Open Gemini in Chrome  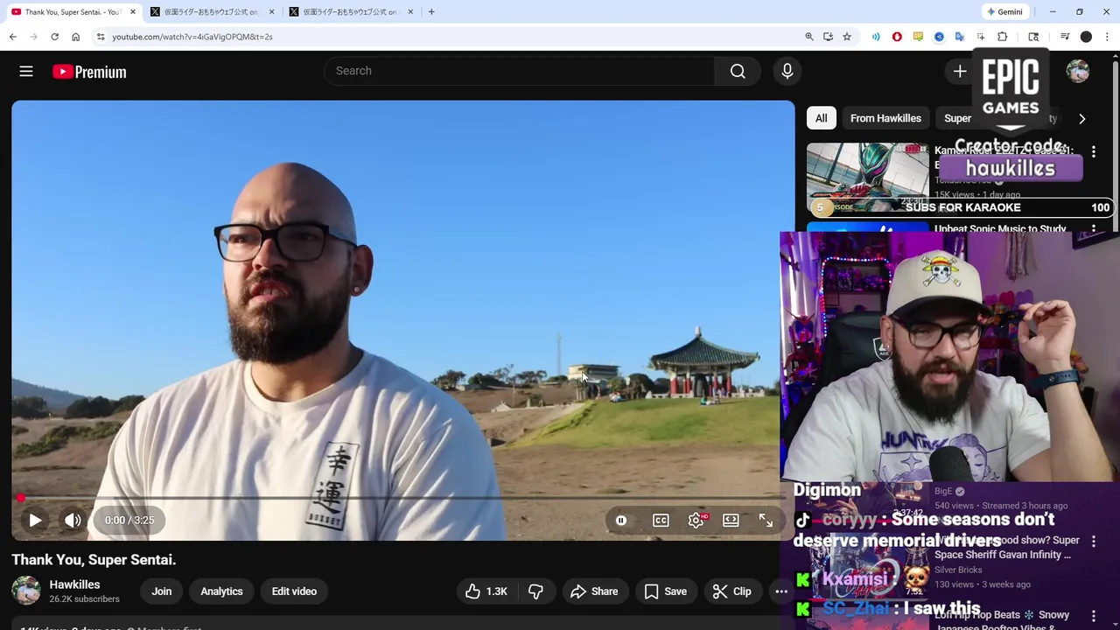1004,12
